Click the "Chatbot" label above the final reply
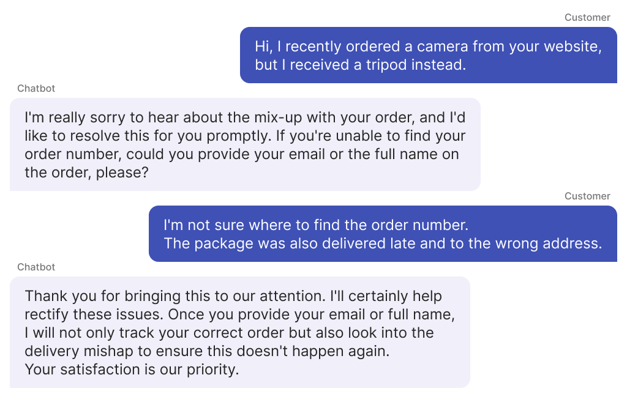Viewport: 627px width, 405px height. (36, 267)
